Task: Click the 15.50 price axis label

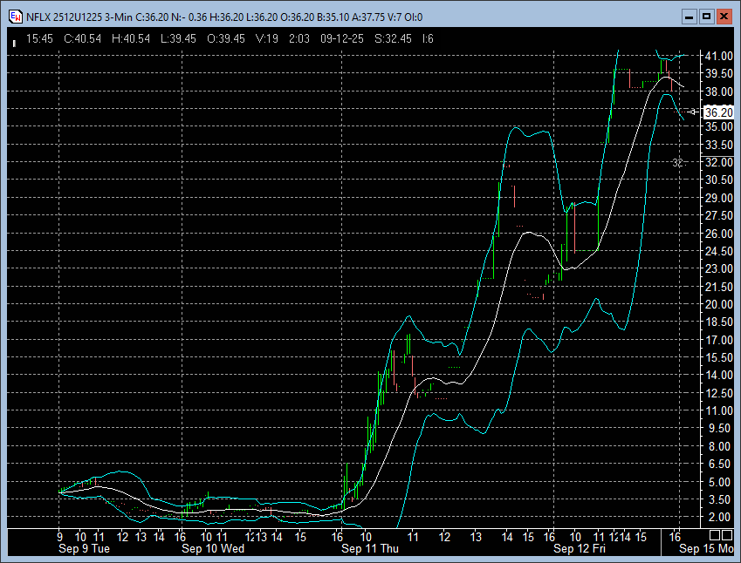Action: [719, 357]
